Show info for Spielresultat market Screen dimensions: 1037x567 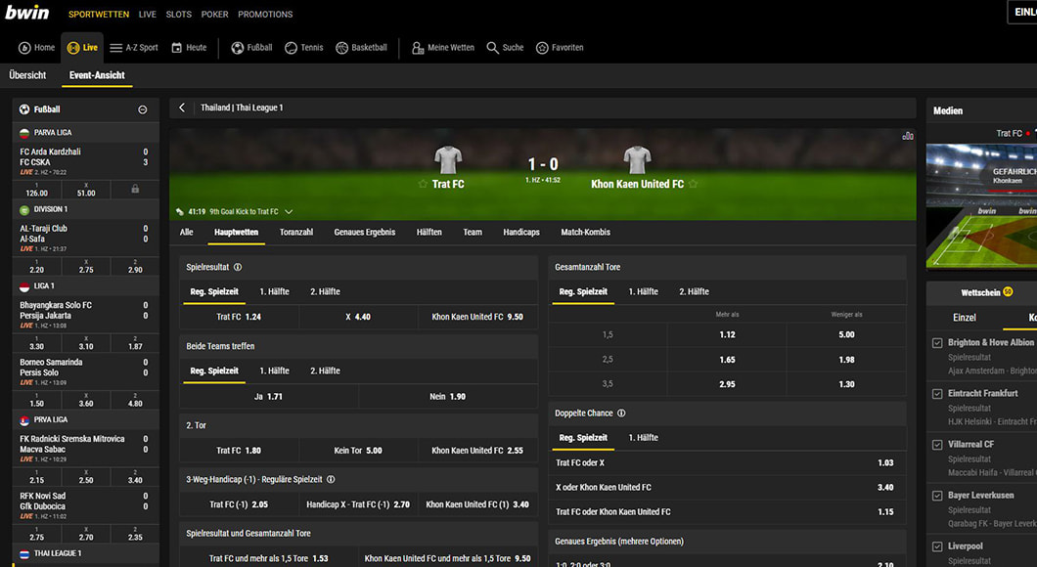point(238,268)
